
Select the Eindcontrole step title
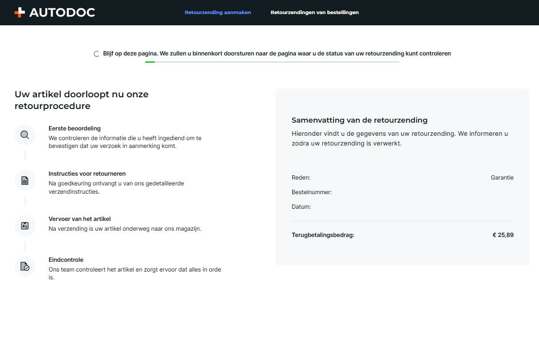(66, 260)
